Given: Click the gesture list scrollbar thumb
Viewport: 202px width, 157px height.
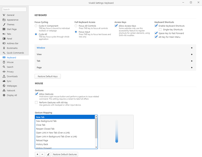Looking at the screenshot, I should 96,128.
